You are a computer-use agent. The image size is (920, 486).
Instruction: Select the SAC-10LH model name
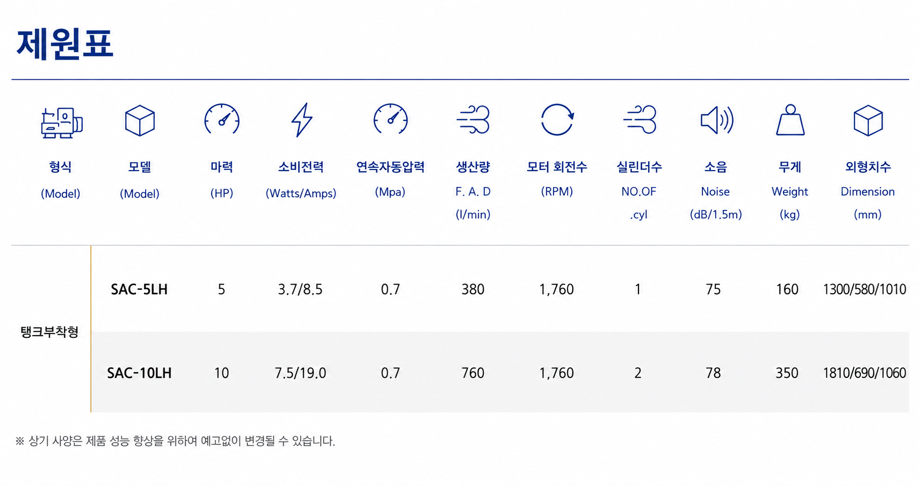[139, 373]
